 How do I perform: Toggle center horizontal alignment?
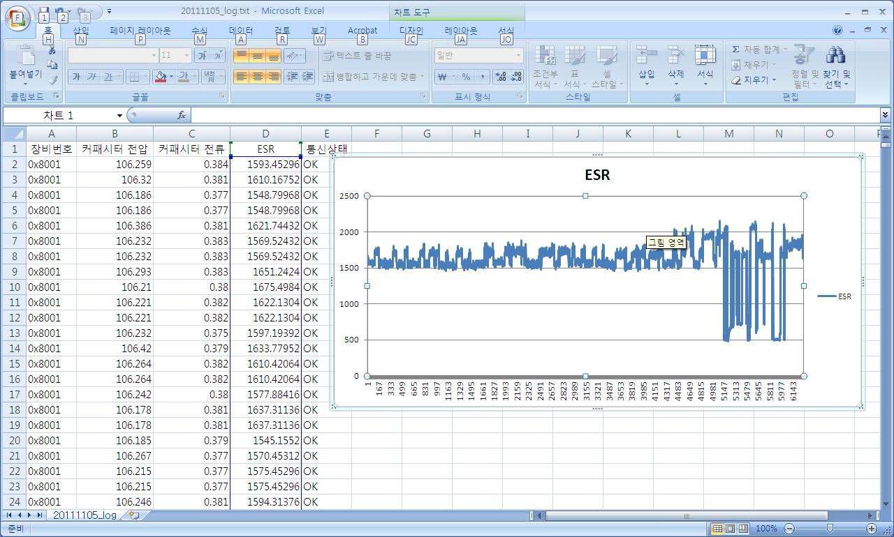click(x=257, y=77)
